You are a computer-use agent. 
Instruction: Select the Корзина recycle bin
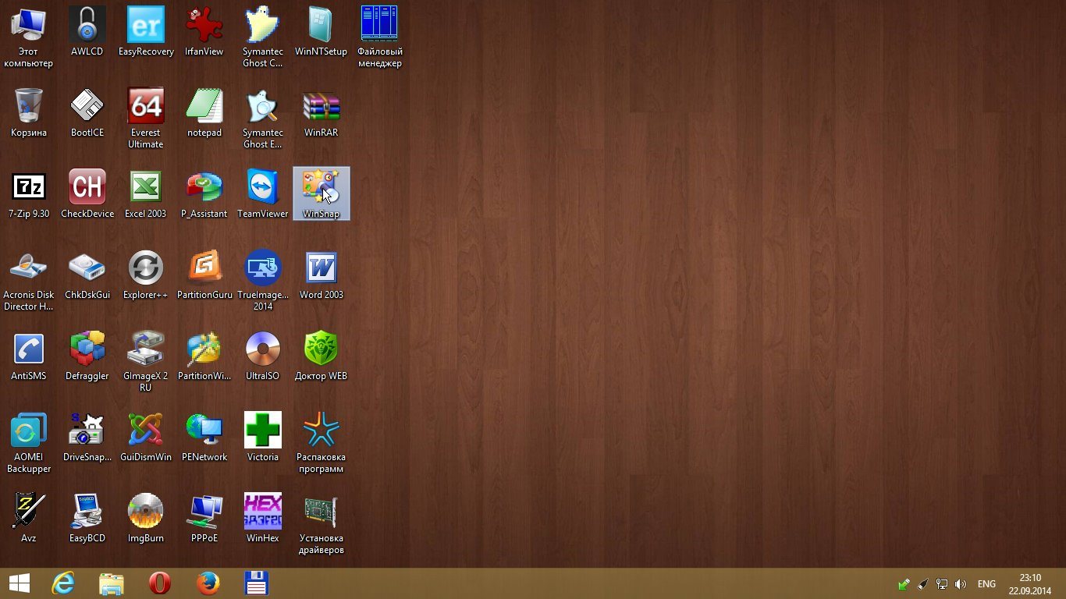[29, 112]
